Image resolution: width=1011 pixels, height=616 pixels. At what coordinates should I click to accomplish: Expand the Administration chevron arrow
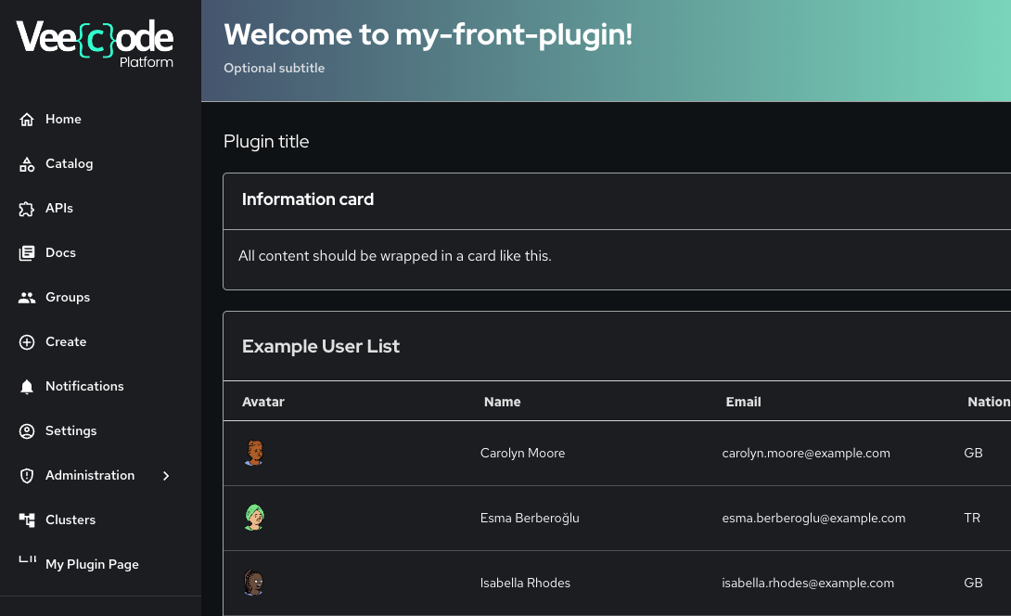167,476
